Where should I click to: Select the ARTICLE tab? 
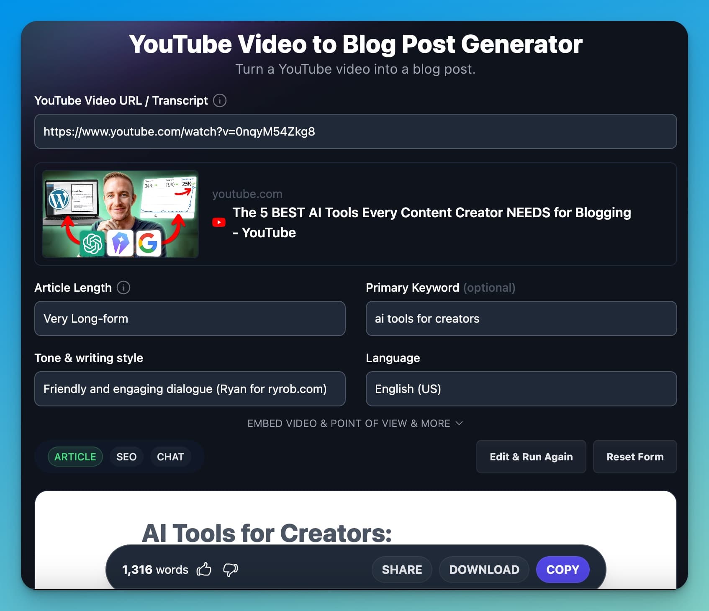click(x=75, y=457)
